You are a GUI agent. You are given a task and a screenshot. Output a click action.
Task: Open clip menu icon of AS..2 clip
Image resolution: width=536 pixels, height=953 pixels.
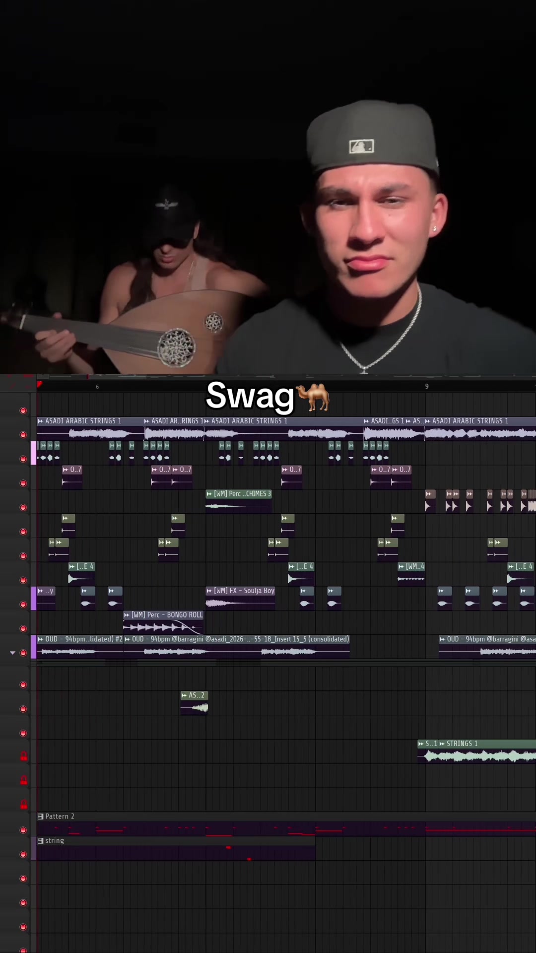point(184,695)
